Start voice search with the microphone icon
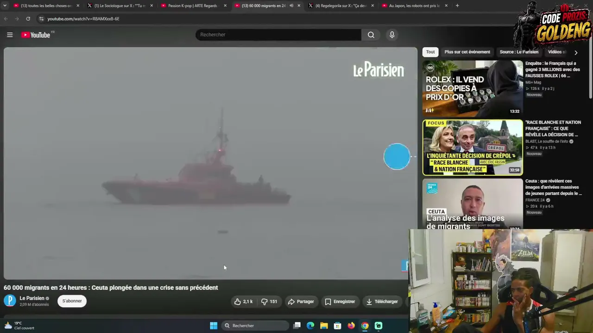The image size is (593, 333). tap(392, 35)
